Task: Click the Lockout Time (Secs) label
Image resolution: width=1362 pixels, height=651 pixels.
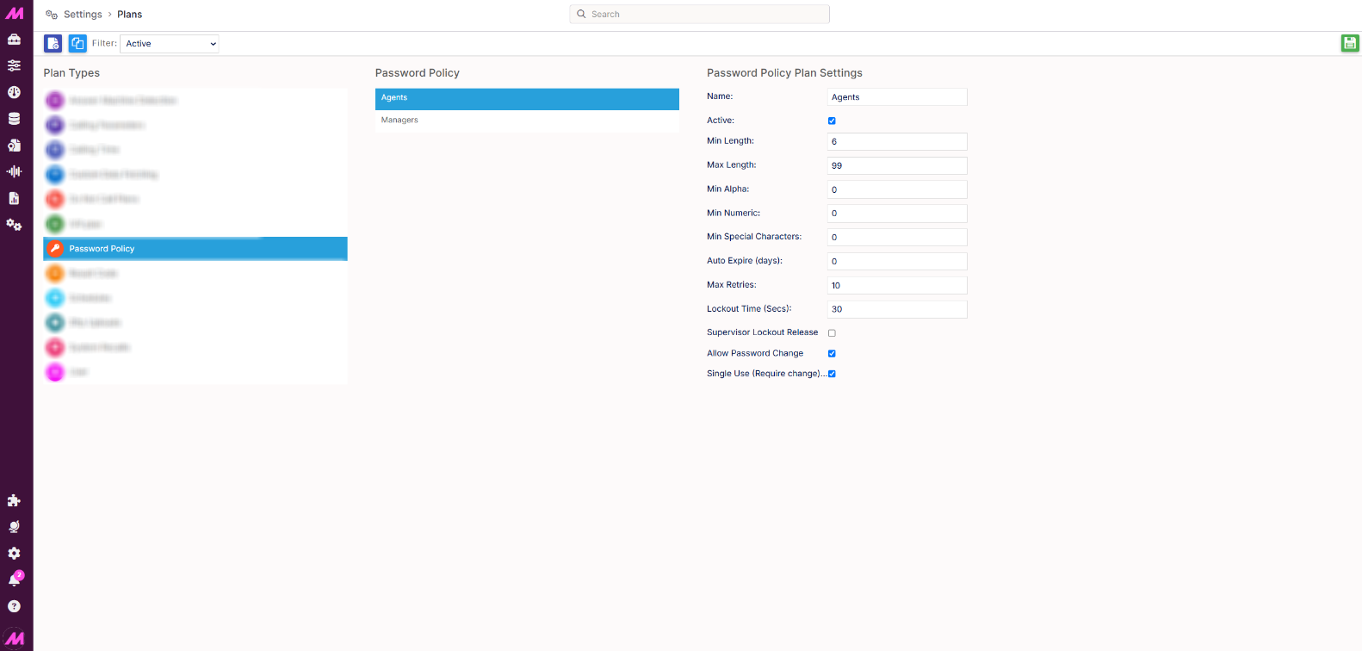Action: coord(749,308)
